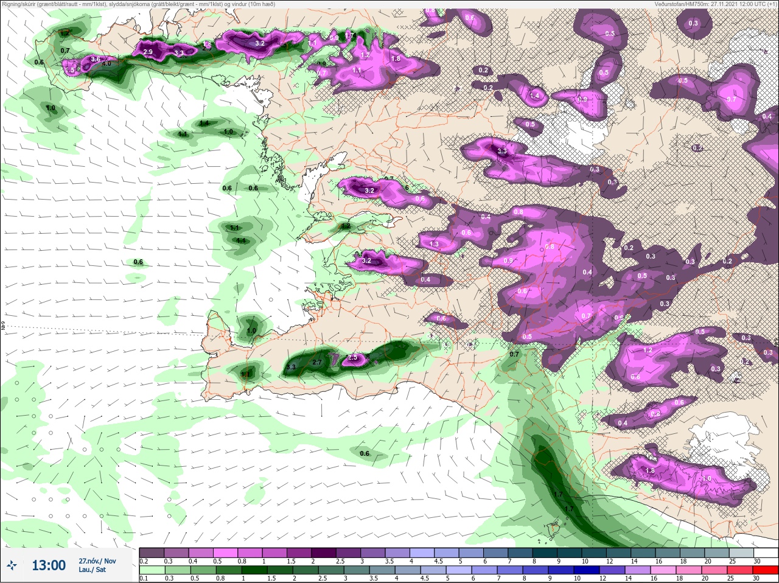Click the 2.5 snow value on southern coast

[352, 358]
